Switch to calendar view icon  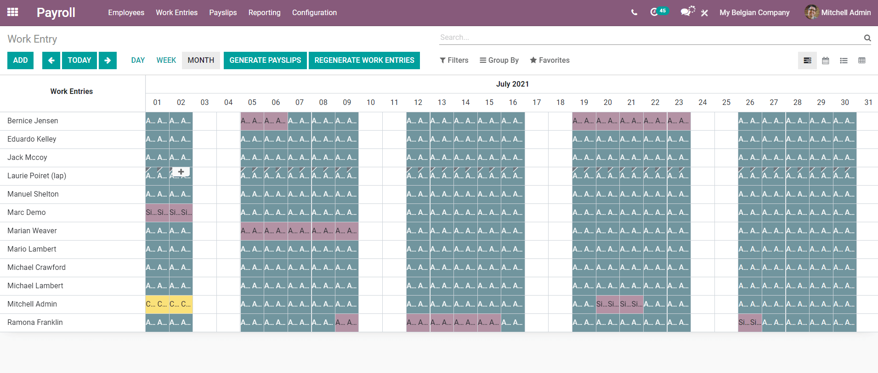[x=826, y=60]
